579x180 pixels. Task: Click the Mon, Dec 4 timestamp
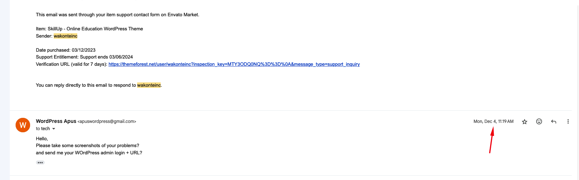coord(493,121)
